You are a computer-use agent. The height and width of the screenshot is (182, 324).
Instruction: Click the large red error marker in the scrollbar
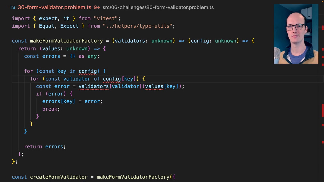point(323,110)
